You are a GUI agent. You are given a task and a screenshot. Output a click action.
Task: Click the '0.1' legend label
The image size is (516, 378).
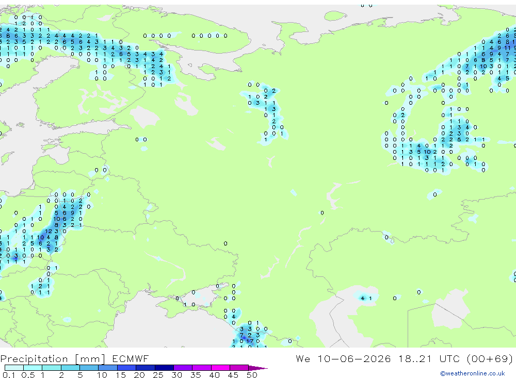point(9,375)
